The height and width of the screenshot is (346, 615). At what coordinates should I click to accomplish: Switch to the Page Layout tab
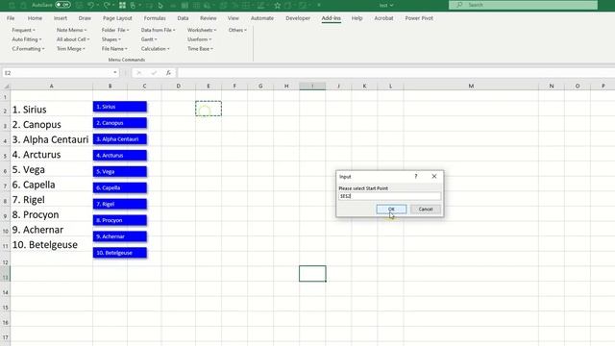point(117,18)
